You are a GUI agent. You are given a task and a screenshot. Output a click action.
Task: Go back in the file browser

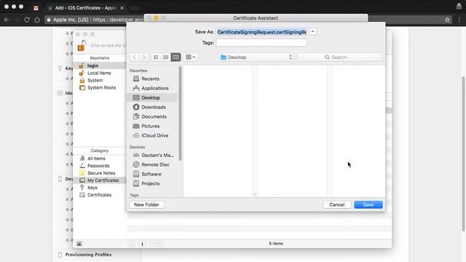click(x=134, y=57)
